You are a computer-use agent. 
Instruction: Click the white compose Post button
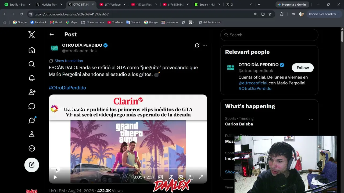32,165
